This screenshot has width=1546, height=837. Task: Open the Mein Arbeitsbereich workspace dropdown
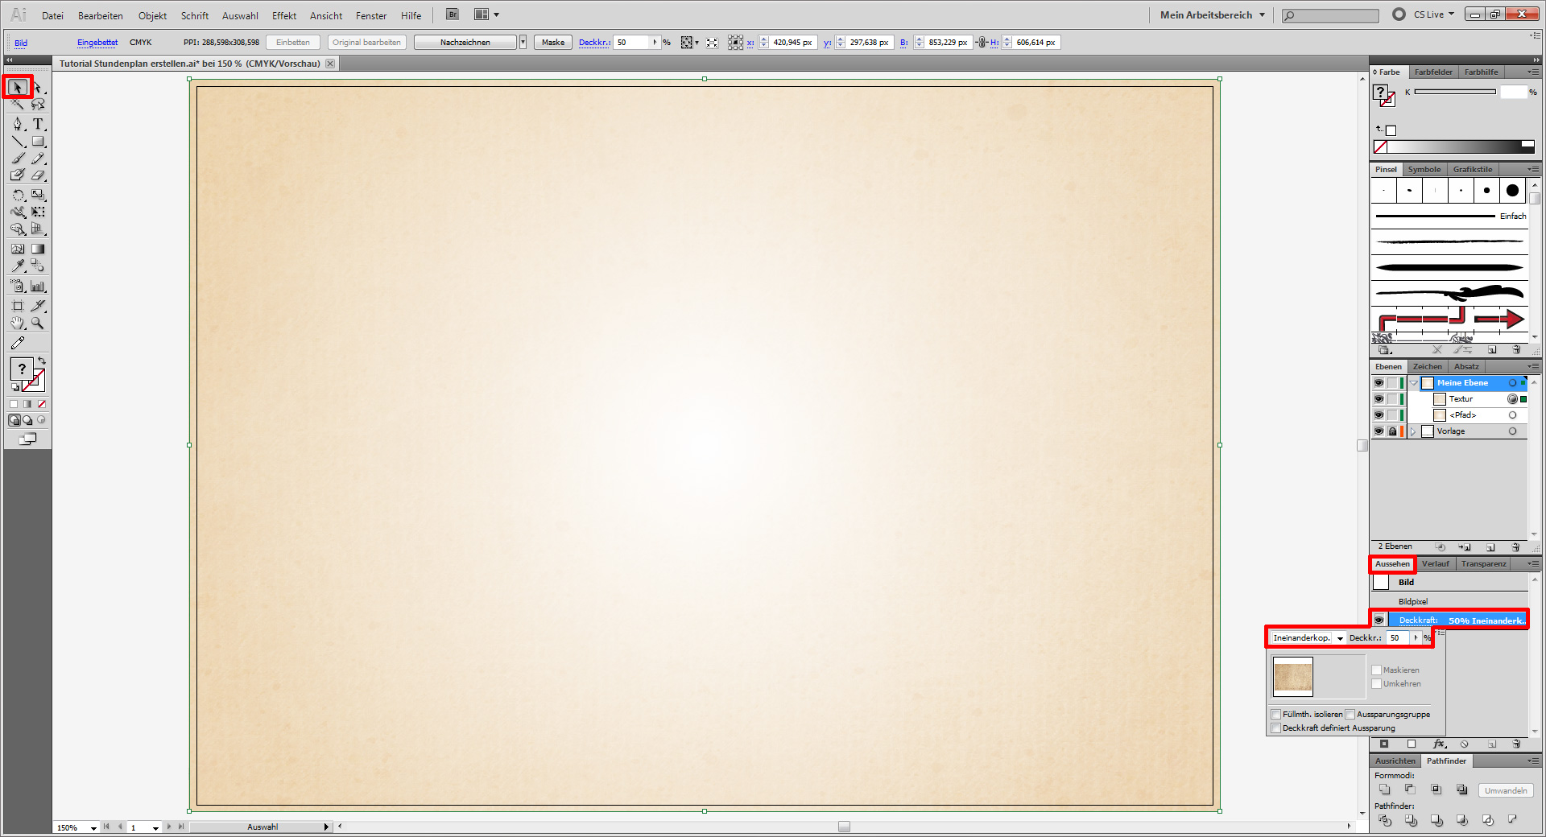click(1212, 15)
